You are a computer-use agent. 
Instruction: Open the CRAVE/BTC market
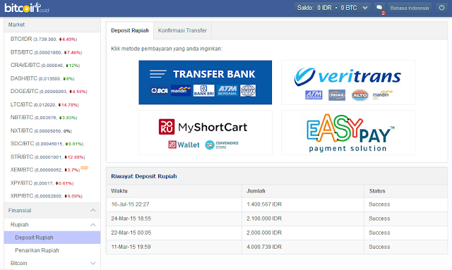(45, 66)
